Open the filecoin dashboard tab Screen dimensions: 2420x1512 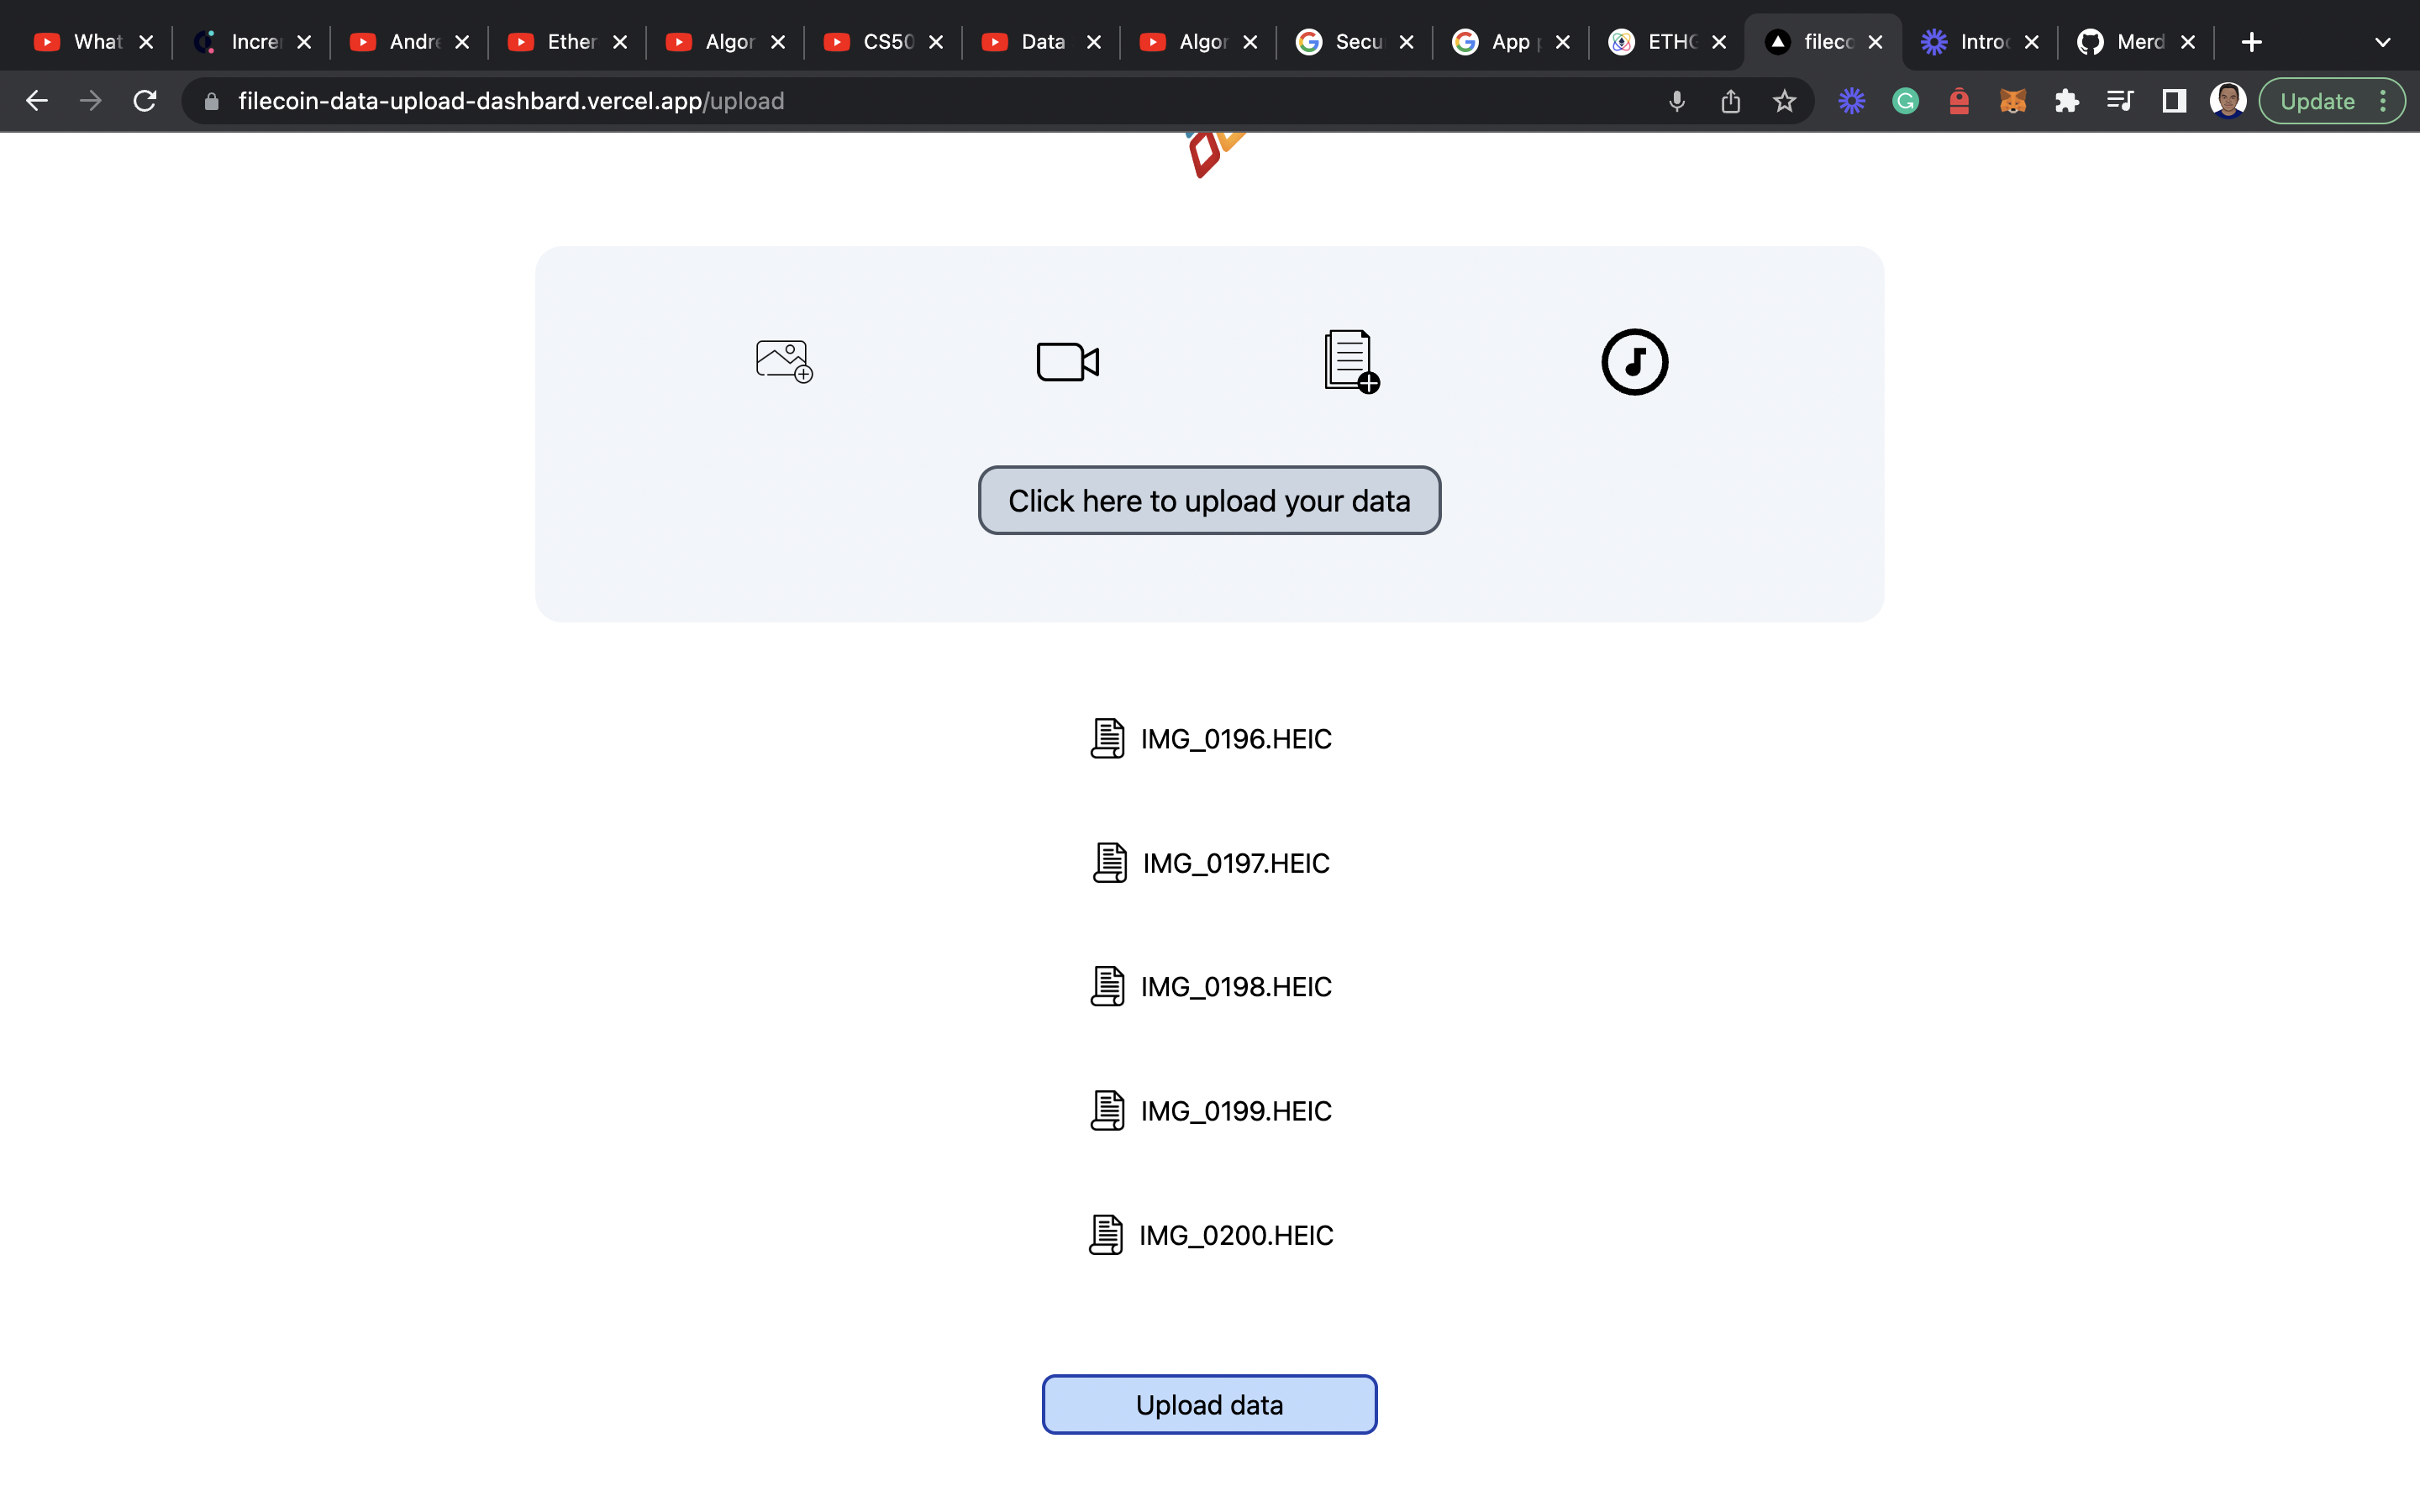click(x=1818, y=42)
